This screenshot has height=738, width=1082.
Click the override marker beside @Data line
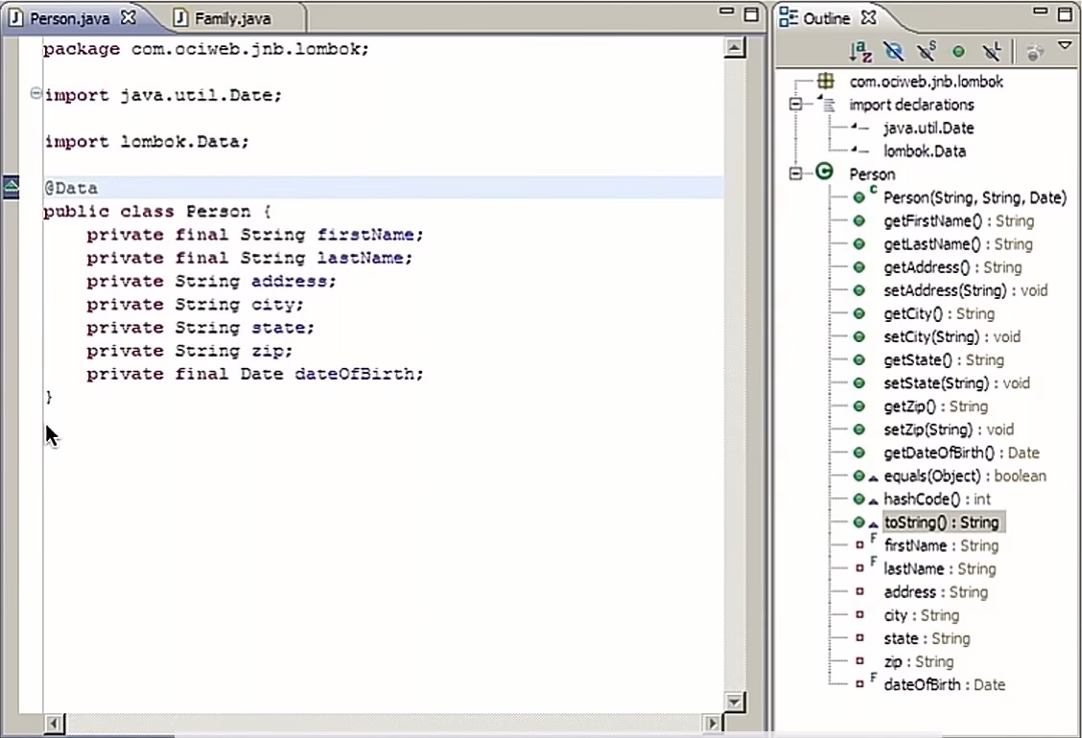11,187
